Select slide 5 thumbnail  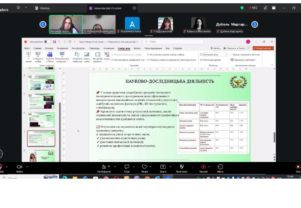click(x=41, y=101)
